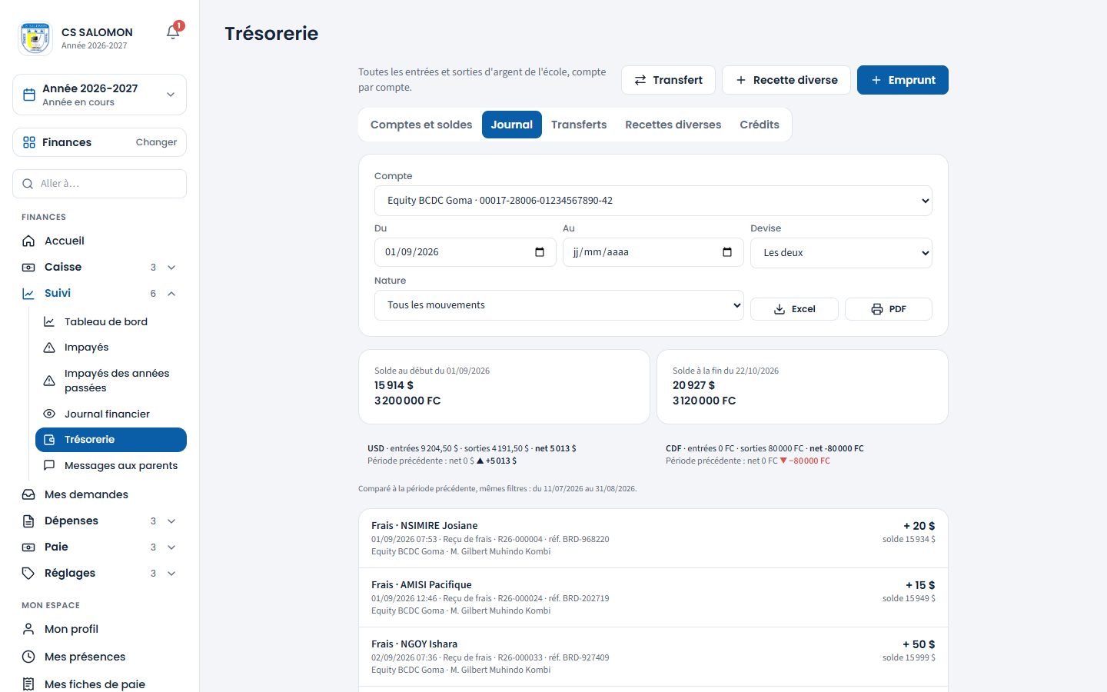Click the Recette diverse button
The height and width of the screenshot is (692, 1107).
coord(786,80)
